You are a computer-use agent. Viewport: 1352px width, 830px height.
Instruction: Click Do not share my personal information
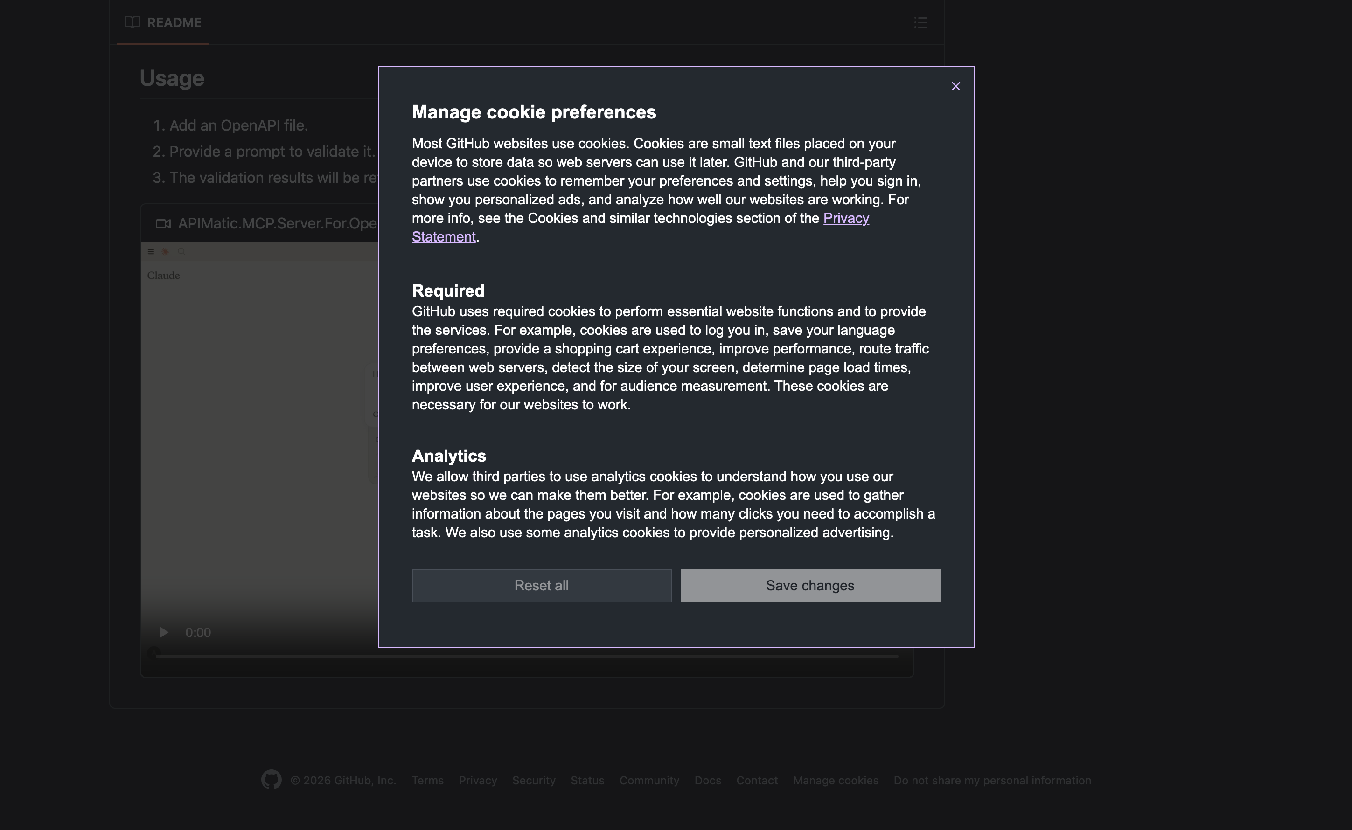(x=992, y=780)
